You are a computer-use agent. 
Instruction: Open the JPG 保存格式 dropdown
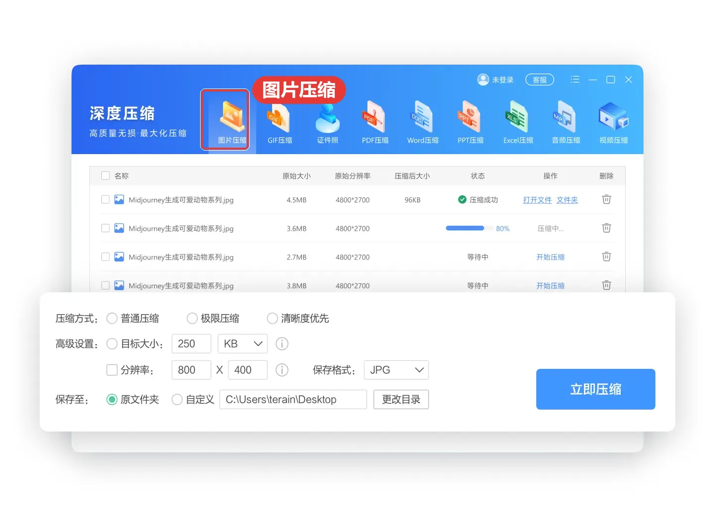click(396, 370)
